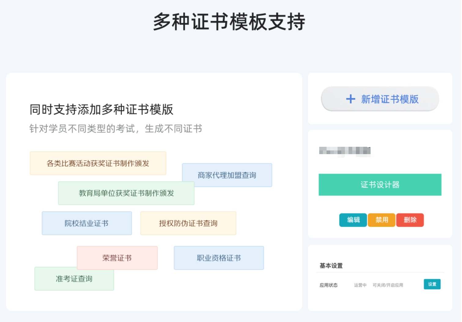
Task: Click the 院校结业证书 tag
Action: [x=87, y=223]
